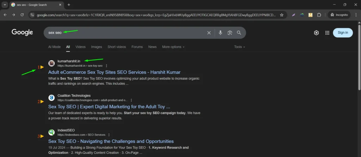Expand the Tools dropdown
Image resolution: width=361 pixels, height=157 pixels.
click(239, 47)
